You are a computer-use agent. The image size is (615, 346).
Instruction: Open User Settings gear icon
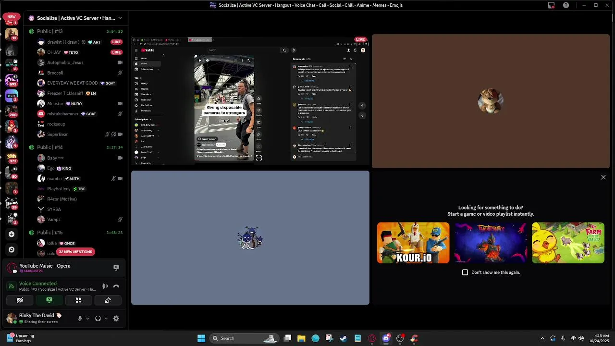(x=116, y=319)
